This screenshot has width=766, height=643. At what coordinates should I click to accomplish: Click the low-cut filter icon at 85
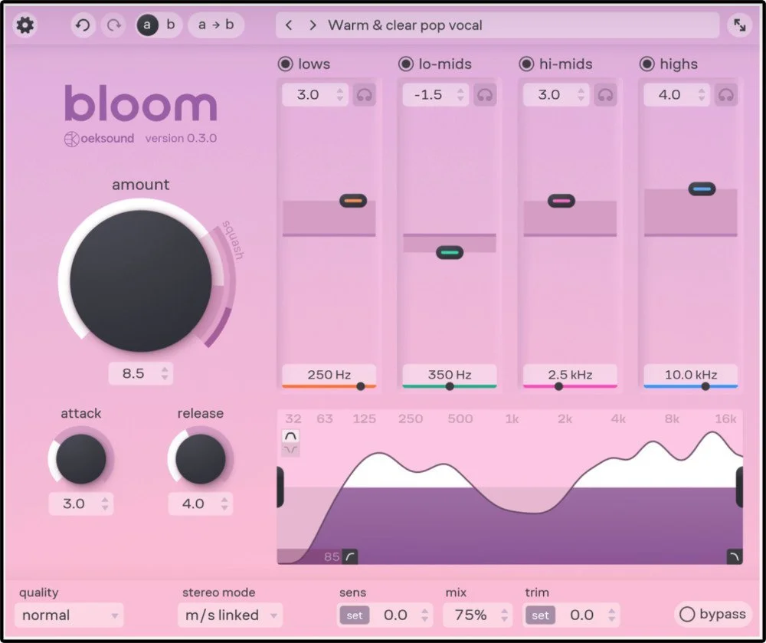[x=350, y=556]
